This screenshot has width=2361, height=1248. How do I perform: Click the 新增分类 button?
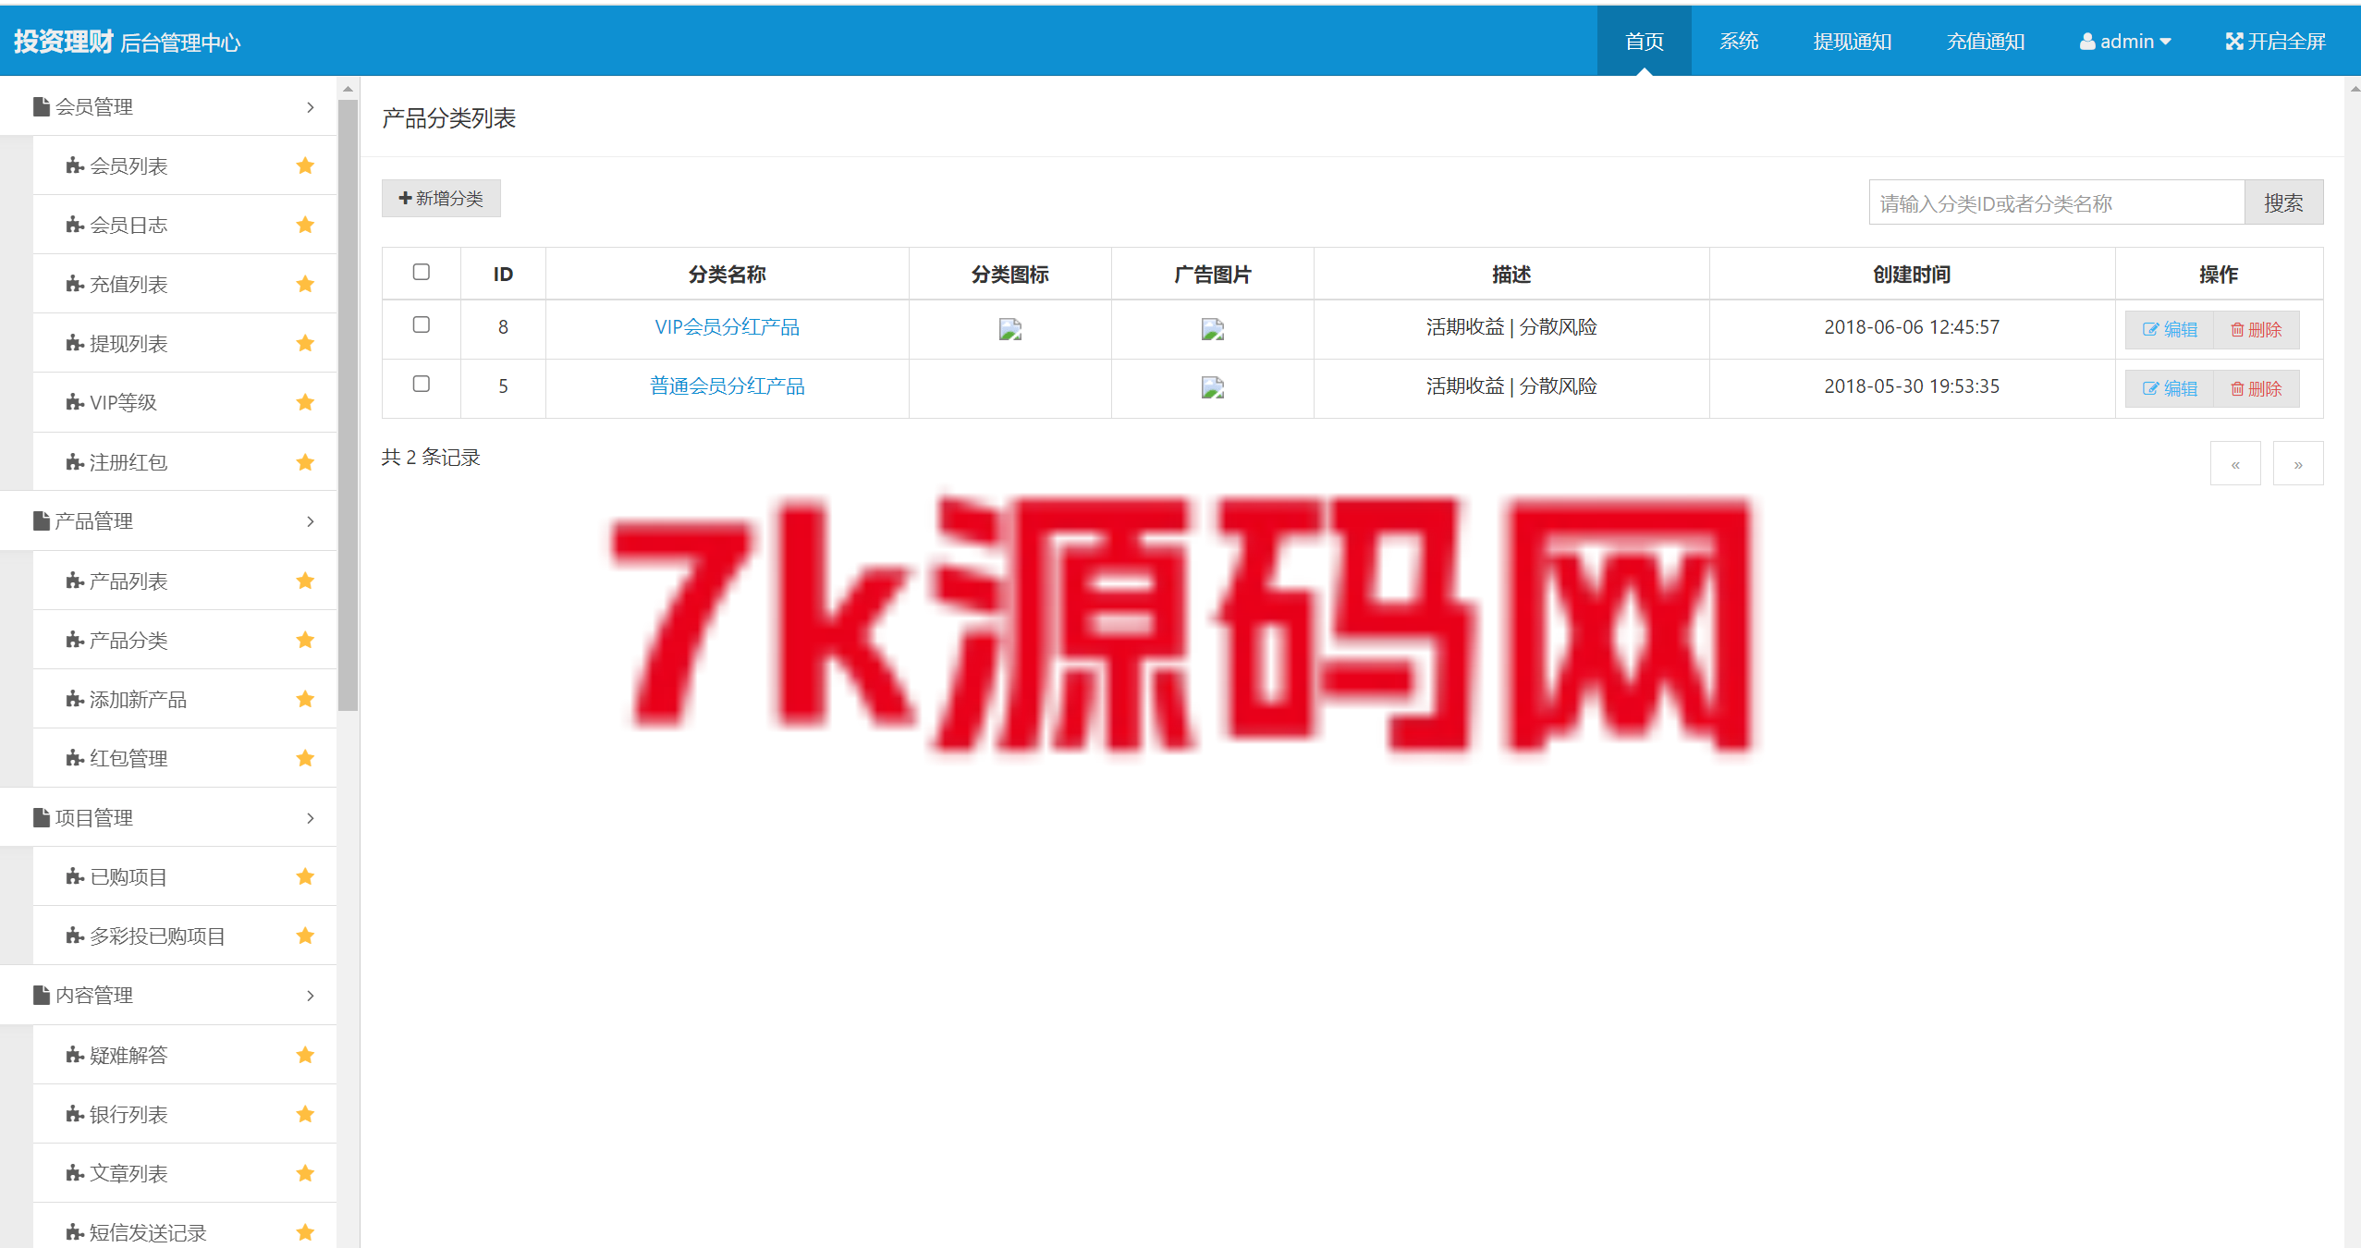pyautogui.click(x=441, y=199)
